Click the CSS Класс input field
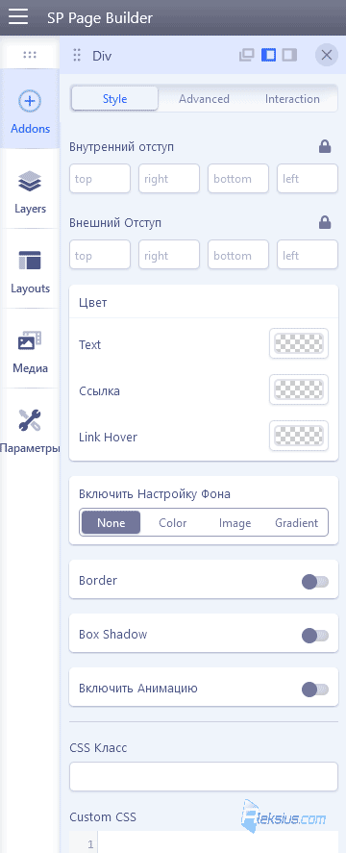The width and height of the screenshot is (346, 853). 204,776
